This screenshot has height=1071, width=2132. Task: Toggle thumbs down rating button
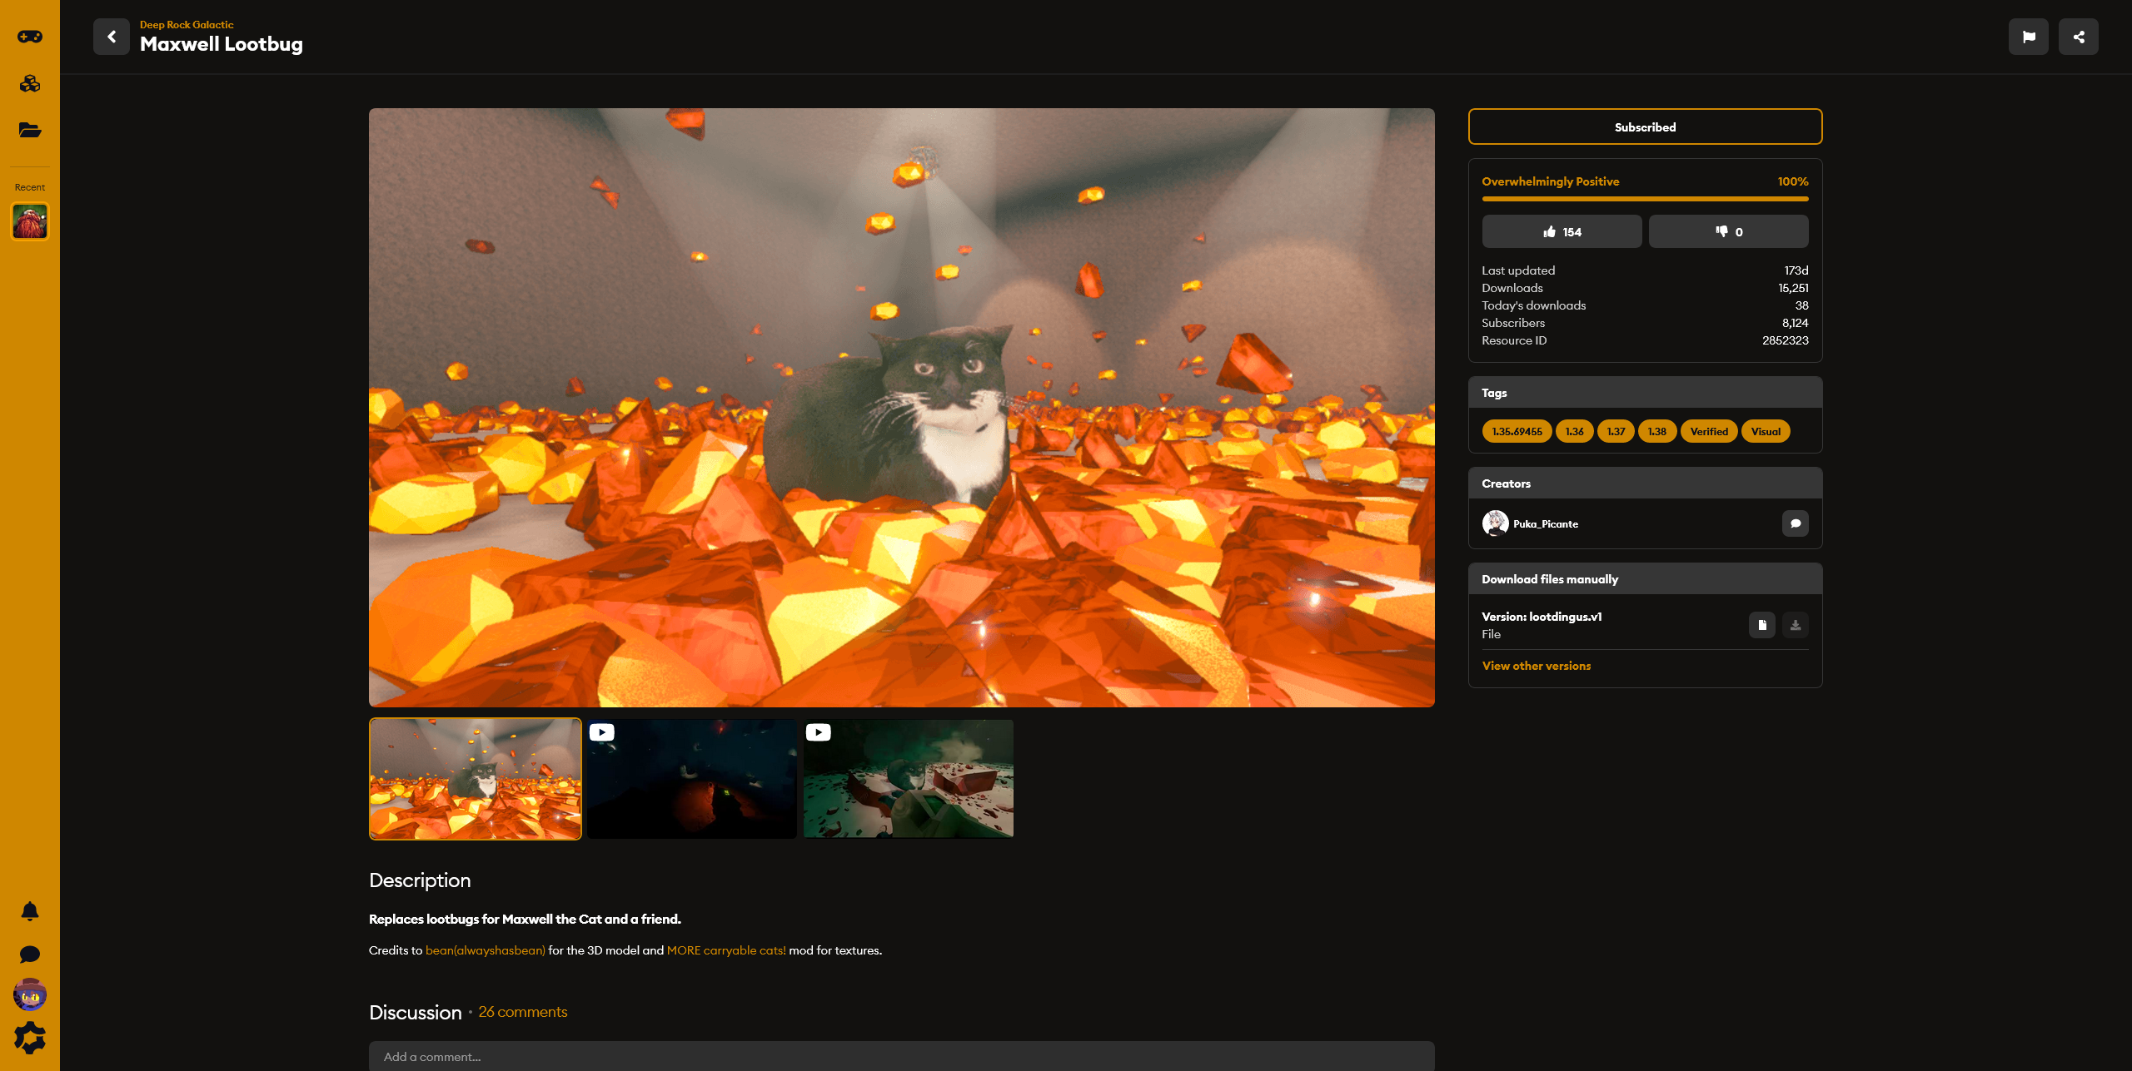coord(1728,232)
